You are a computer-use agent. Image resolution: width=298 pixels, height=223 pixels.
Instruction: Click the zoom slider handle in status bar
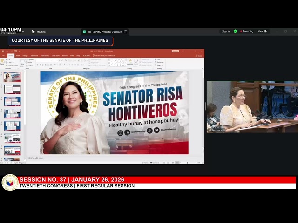(x=187, y=163)
